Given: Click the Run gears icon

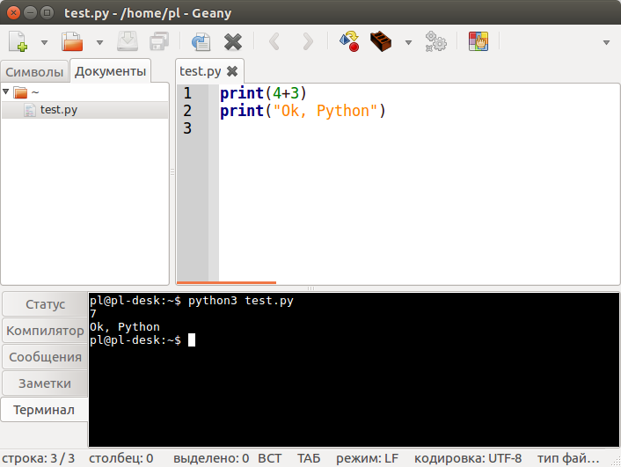Looking at the screenshot, I should pyautogui.click(x=435, y=41).
